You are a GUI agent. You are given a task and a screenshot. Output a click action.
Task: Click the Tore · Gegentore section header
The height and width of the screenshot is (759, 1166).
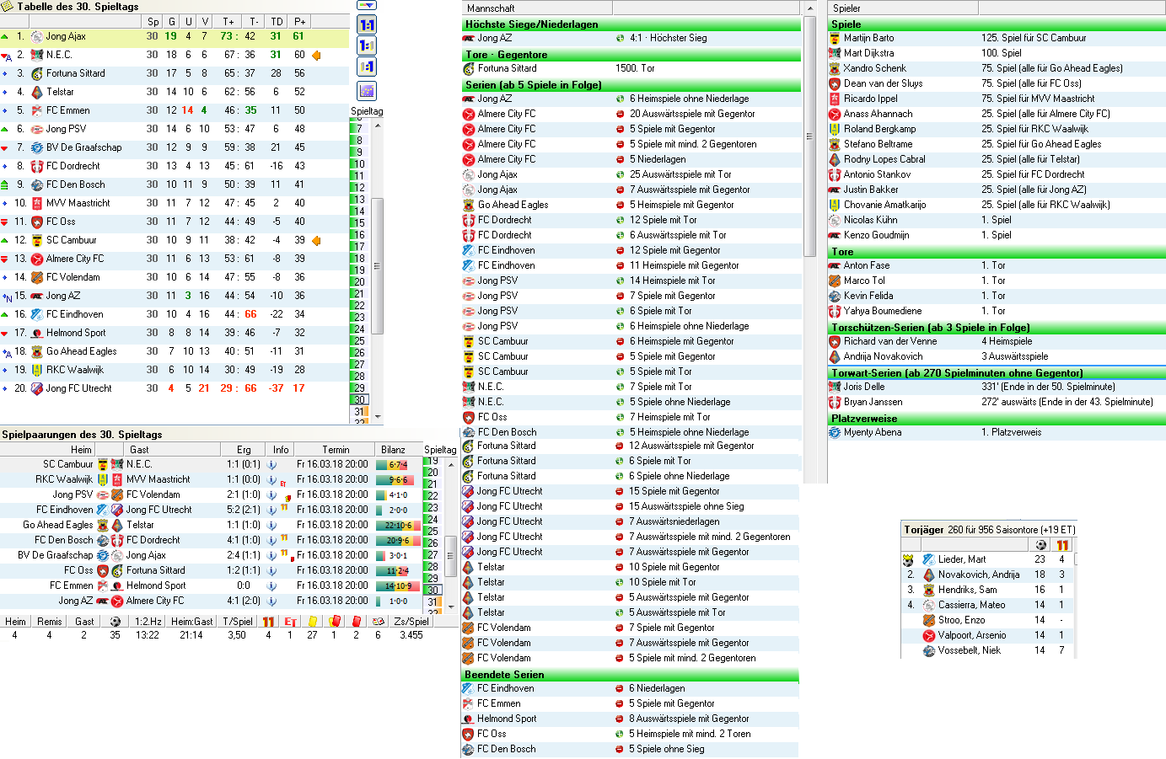pos(631,55)
